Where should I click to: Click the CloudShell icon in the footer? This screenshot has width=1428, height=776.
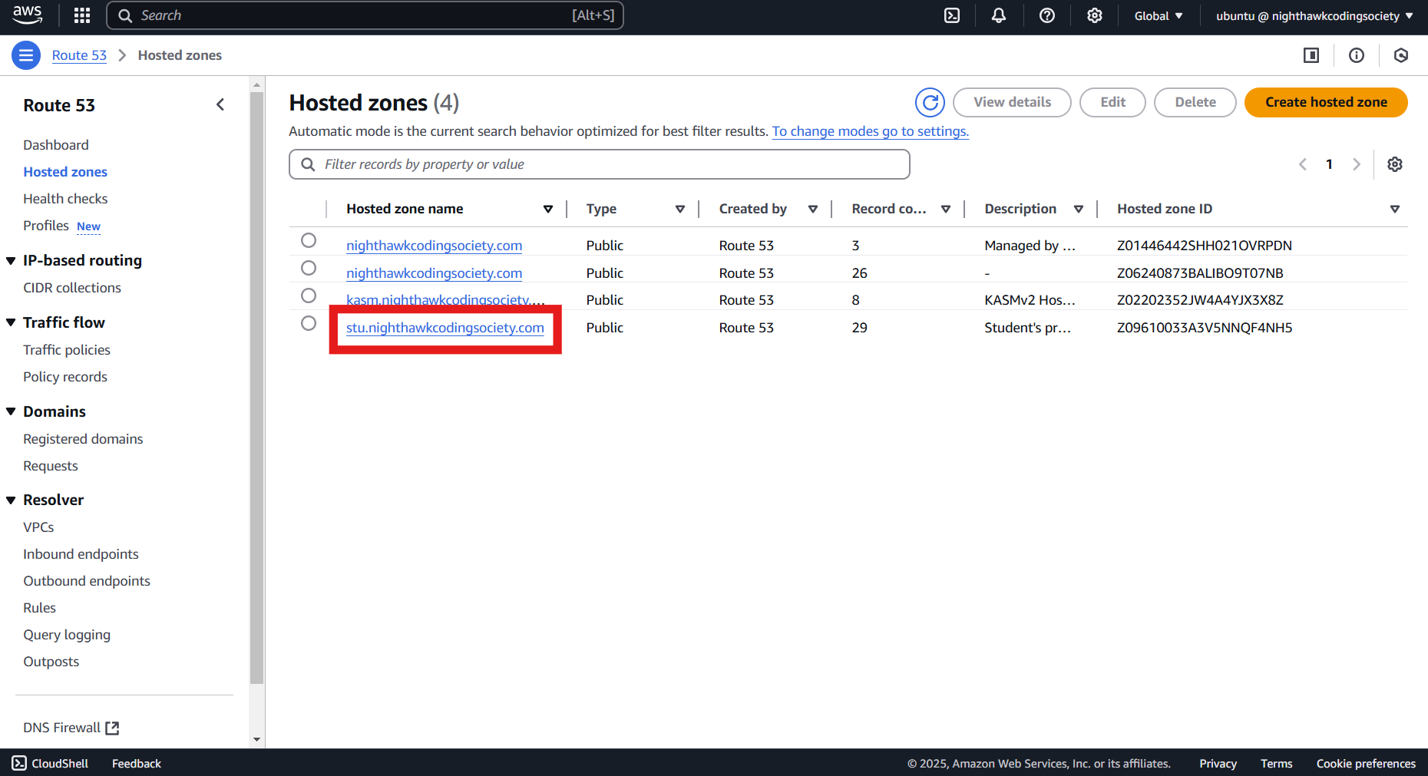click(19, 763)
